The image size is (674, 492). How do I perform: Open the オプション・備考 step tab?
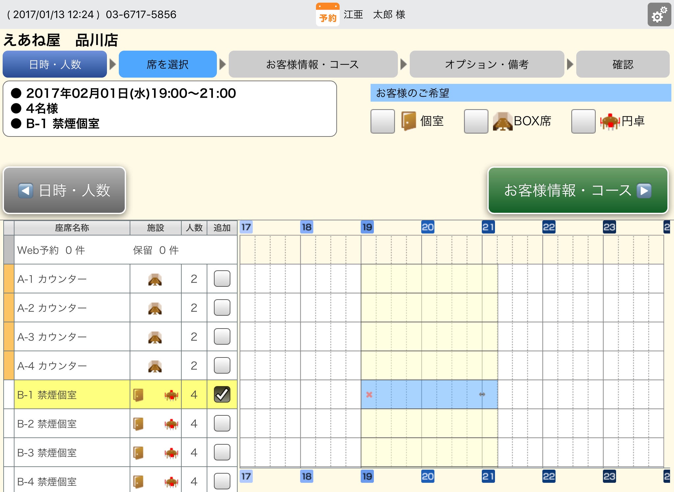point(487,64)
